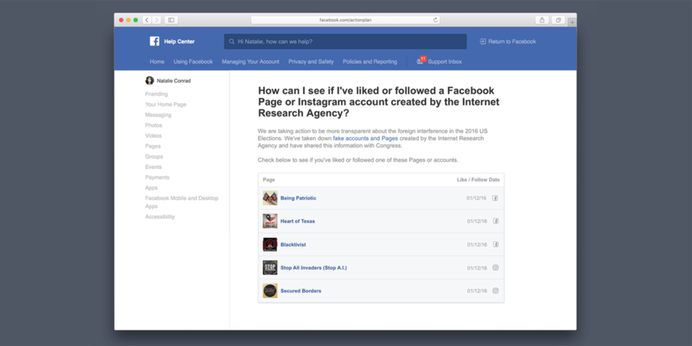Click inside the help search field
This screenshot has height=346, width=692.
tap(345, 41)
